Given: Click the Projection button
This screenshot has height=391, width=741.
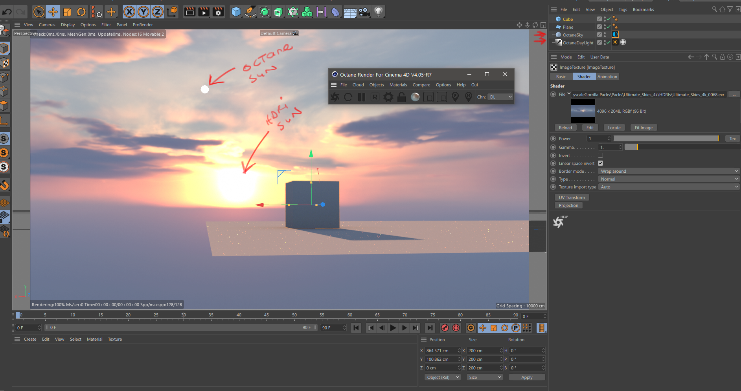Looking at the screenshot, I should point(568,205).
